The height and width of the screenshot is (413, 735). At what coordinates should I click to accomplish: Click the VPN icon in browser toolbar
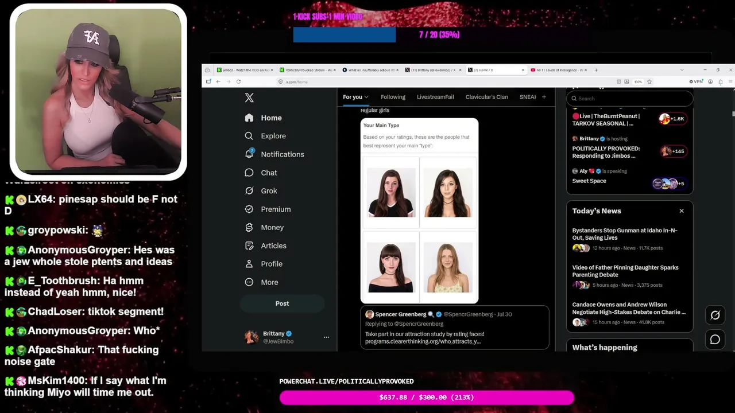click(696, 81)
